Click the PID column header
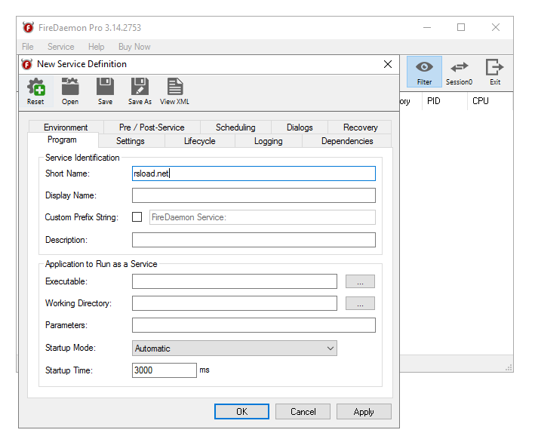Screen dimensions: 535x436 (444, 101)
